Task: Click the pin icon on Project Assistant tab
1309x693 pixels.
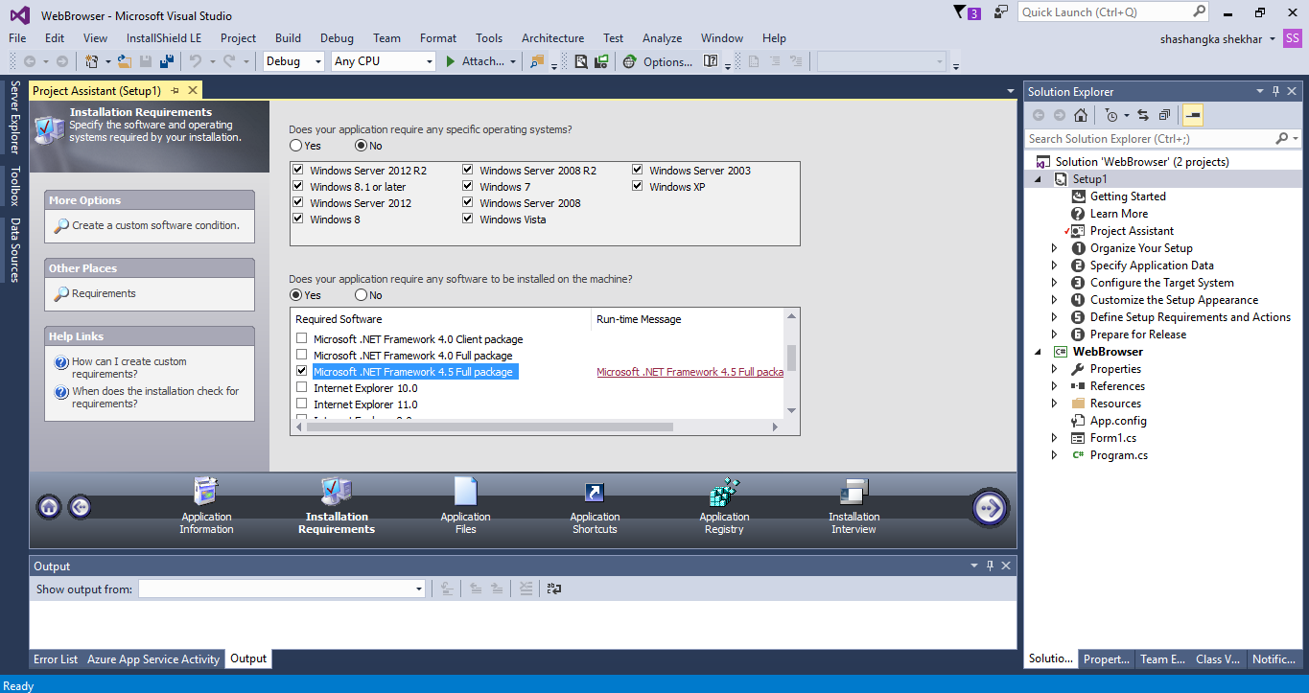Action: click(175, 90)
